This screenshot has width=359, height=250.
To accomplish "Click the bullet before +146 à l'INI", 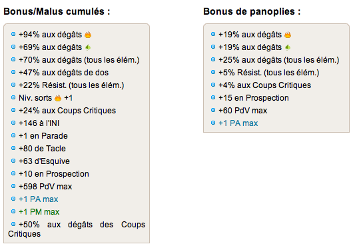I will (13, 123).
